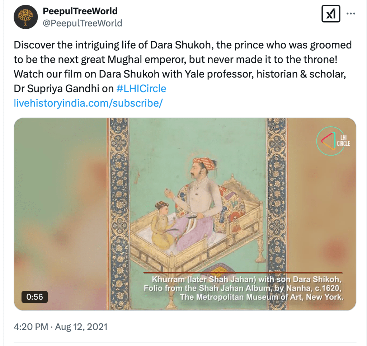
Task: Click the 0:56 video duration badge
Action: click(34, 297)
